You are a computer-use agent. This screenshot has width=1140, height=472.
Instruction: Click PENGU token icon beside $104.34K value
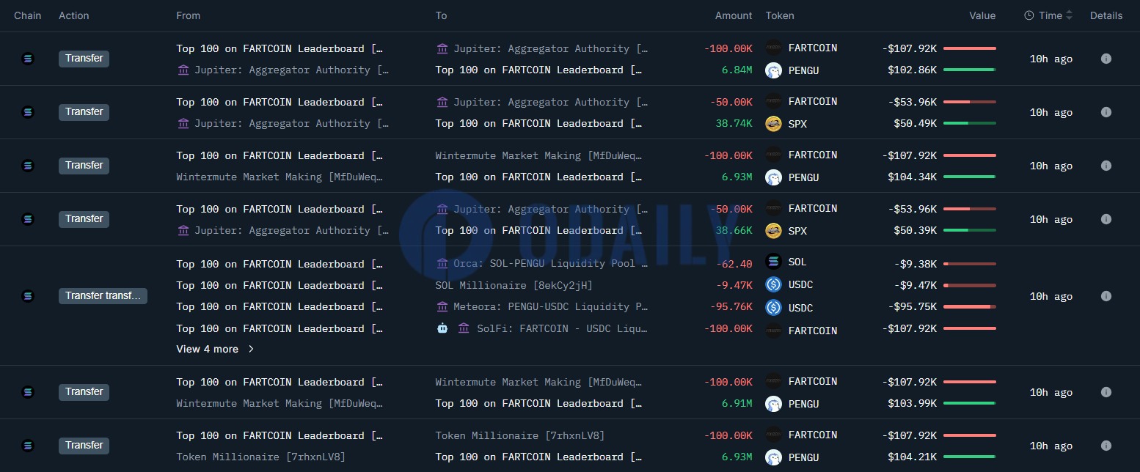coord(773,177)
